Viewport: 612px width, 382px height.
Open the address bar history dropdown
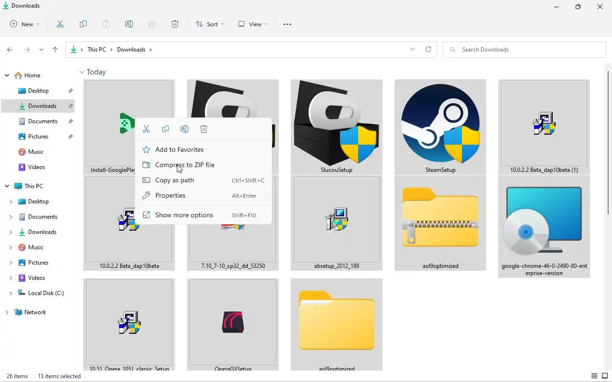pos(413,50)
